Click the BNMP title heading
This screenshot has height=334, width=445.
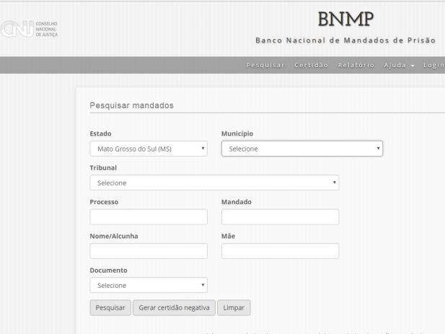click(x=345, y=19)
